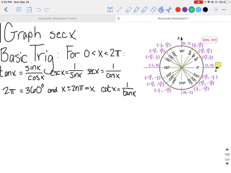Tap the plus icon to add content
Viewport: 231px width, 173px height.
tap(216, 10)
